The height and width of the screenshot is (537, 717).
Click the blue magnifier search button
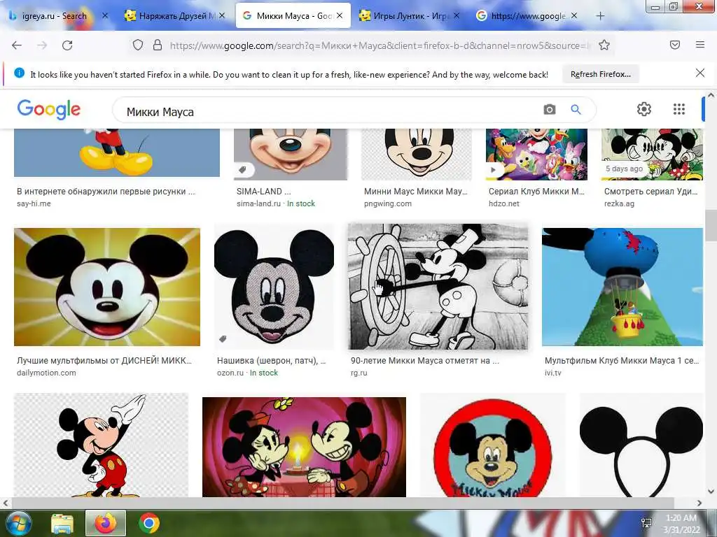[x=576, y=110]
